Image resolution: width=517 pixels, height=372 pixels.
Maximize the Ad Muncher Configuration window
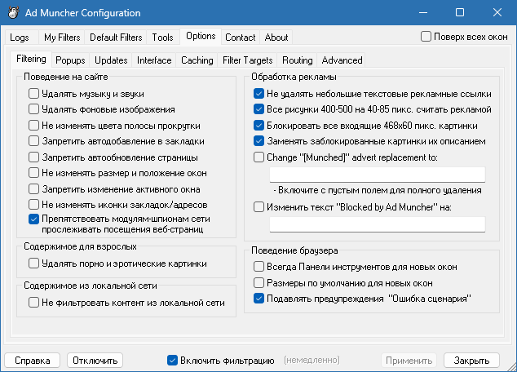[x=460, y=12]
